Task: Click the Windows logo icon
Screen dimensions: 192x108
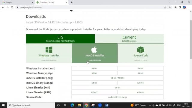Action: pyautogui.click(x=49, y=49)
